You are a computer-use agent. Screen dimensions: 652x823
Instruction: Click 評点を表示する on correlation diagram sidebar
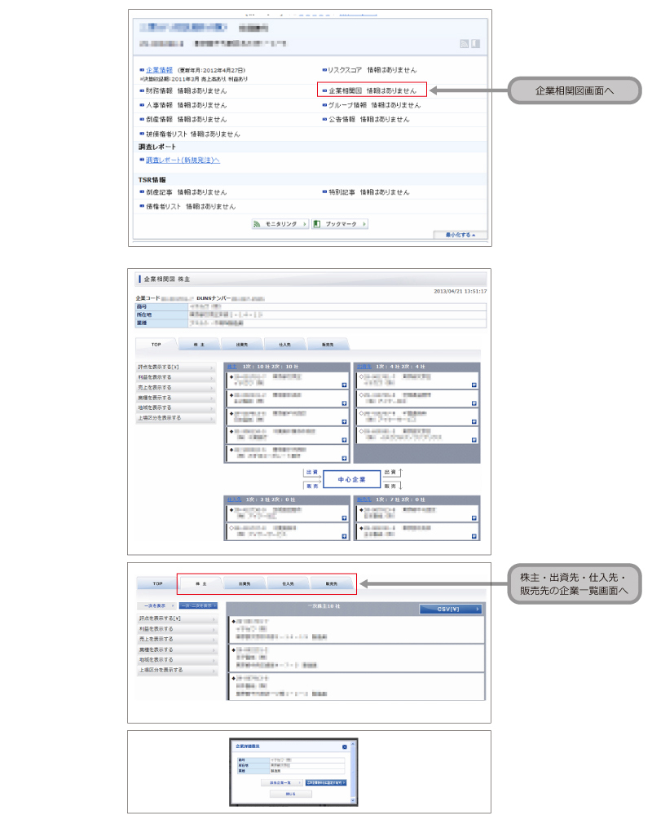pos(176,367)
